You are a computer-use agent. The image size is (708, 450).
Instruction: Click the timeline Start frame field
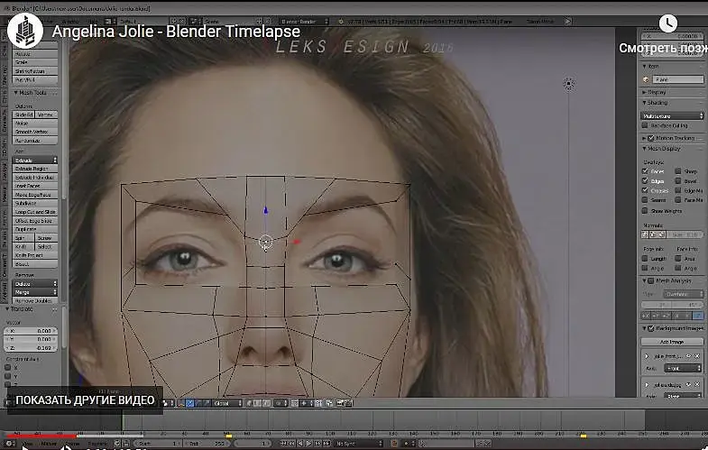click(158, 444)
